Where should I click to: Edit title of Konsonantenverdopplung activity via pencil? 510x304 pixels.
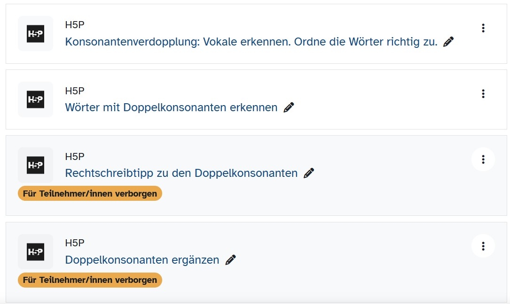pyautogui.click(x=448, y=42)
